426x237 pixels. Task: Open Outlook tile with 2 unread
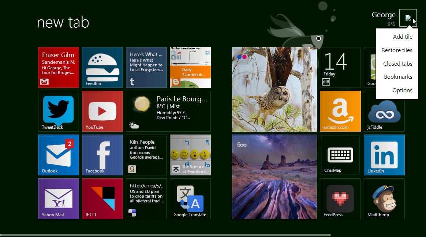(59, 155)
